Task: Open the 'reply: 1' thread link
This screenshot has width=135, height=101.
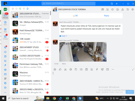Action: pyautogui.click(x=63, y=36)
